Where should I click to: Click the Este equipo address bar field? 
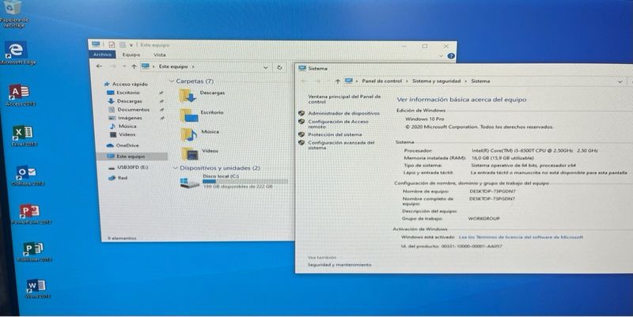[x=205, y=67]
